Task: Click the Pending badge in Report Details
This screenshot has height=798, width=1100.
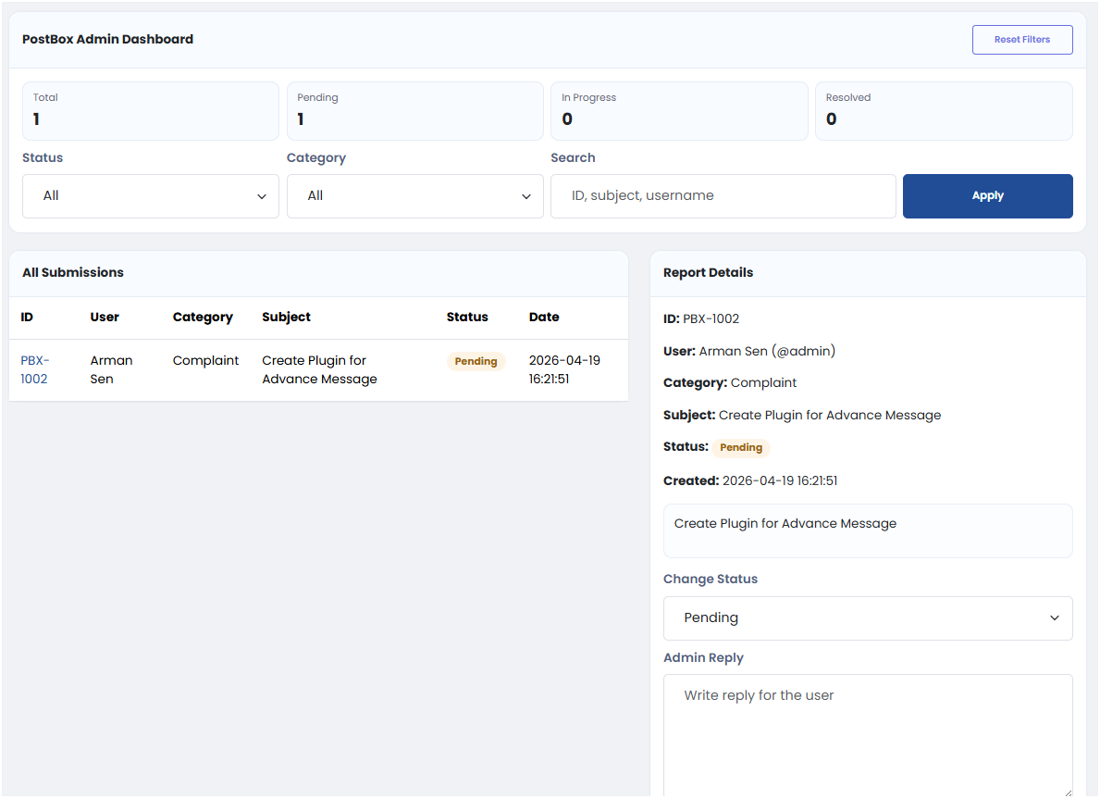Action: pyautogui.click(x=741, y=447)
